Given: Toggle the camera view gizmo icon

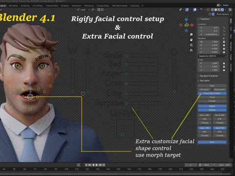Looking at the screenshot, I should click(191, 45).
